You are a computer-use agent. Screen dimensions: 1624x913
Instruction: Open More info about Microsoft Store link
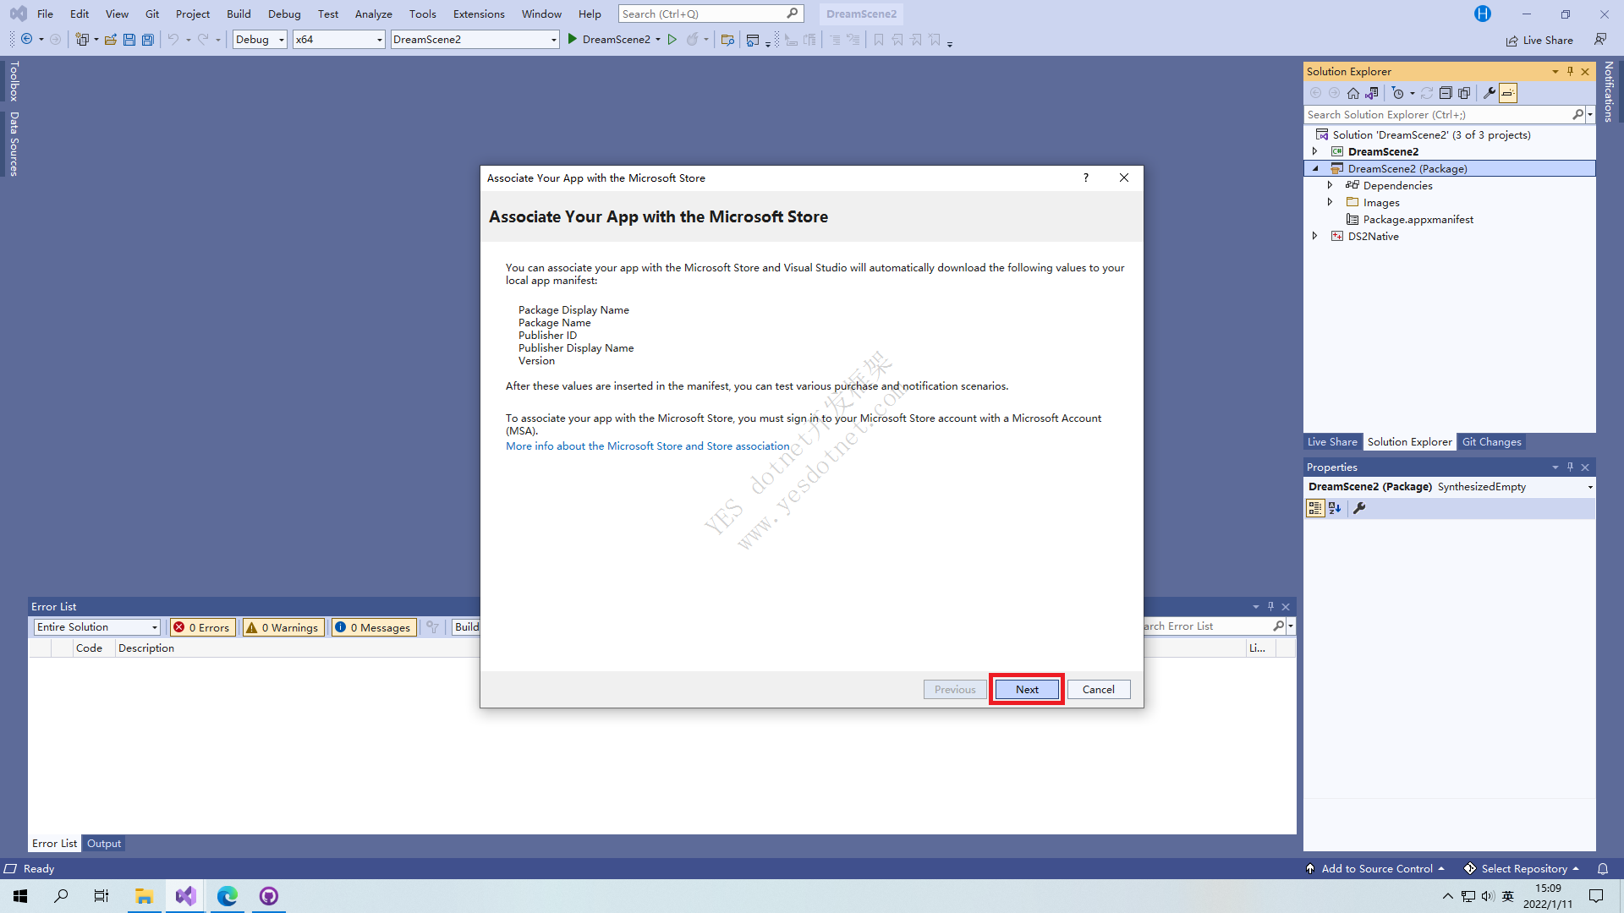(x=647, y=446)
